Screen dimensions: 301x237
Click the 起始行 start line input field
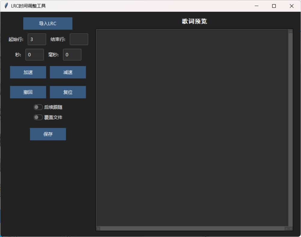coord(37,39)
